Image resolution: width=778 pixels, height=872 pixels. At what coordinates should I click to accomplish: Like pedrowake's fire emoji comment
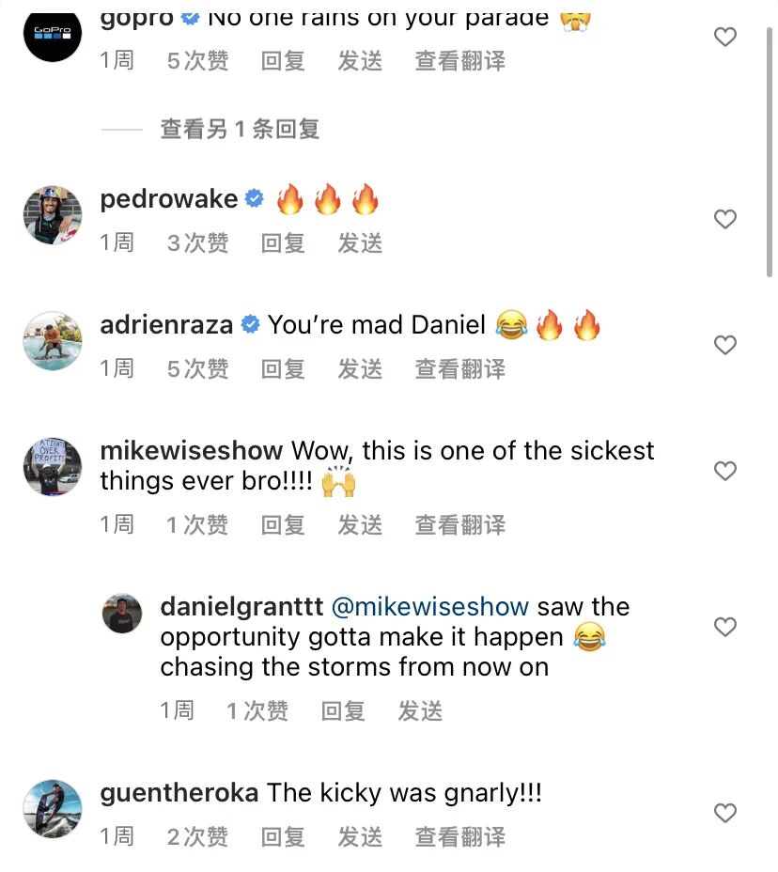pyautogui.click(x=724, y=219)
